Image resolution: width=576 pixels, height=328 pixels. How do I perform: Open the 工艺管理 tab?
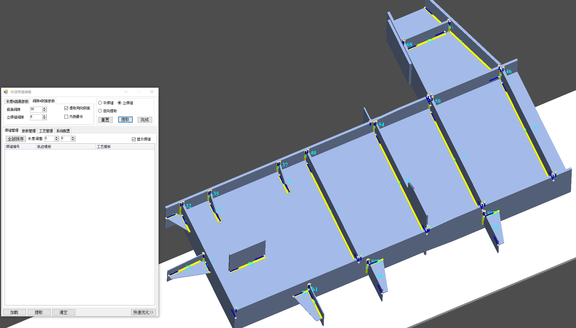point(46,131)
